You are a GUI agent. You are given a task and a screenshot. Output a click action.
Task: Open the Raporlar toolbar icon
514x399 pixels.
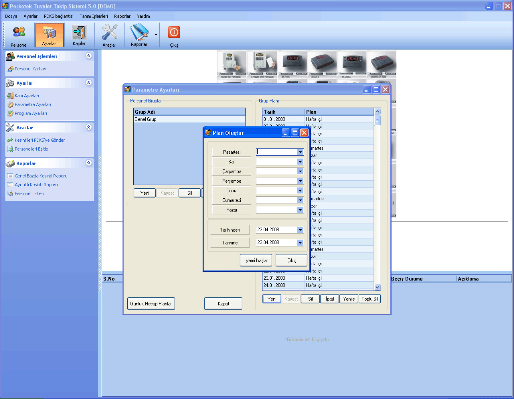pos(139,32)
